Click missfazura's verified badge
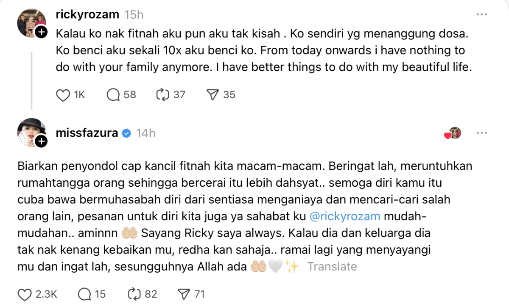 click(x=126, y=133)
